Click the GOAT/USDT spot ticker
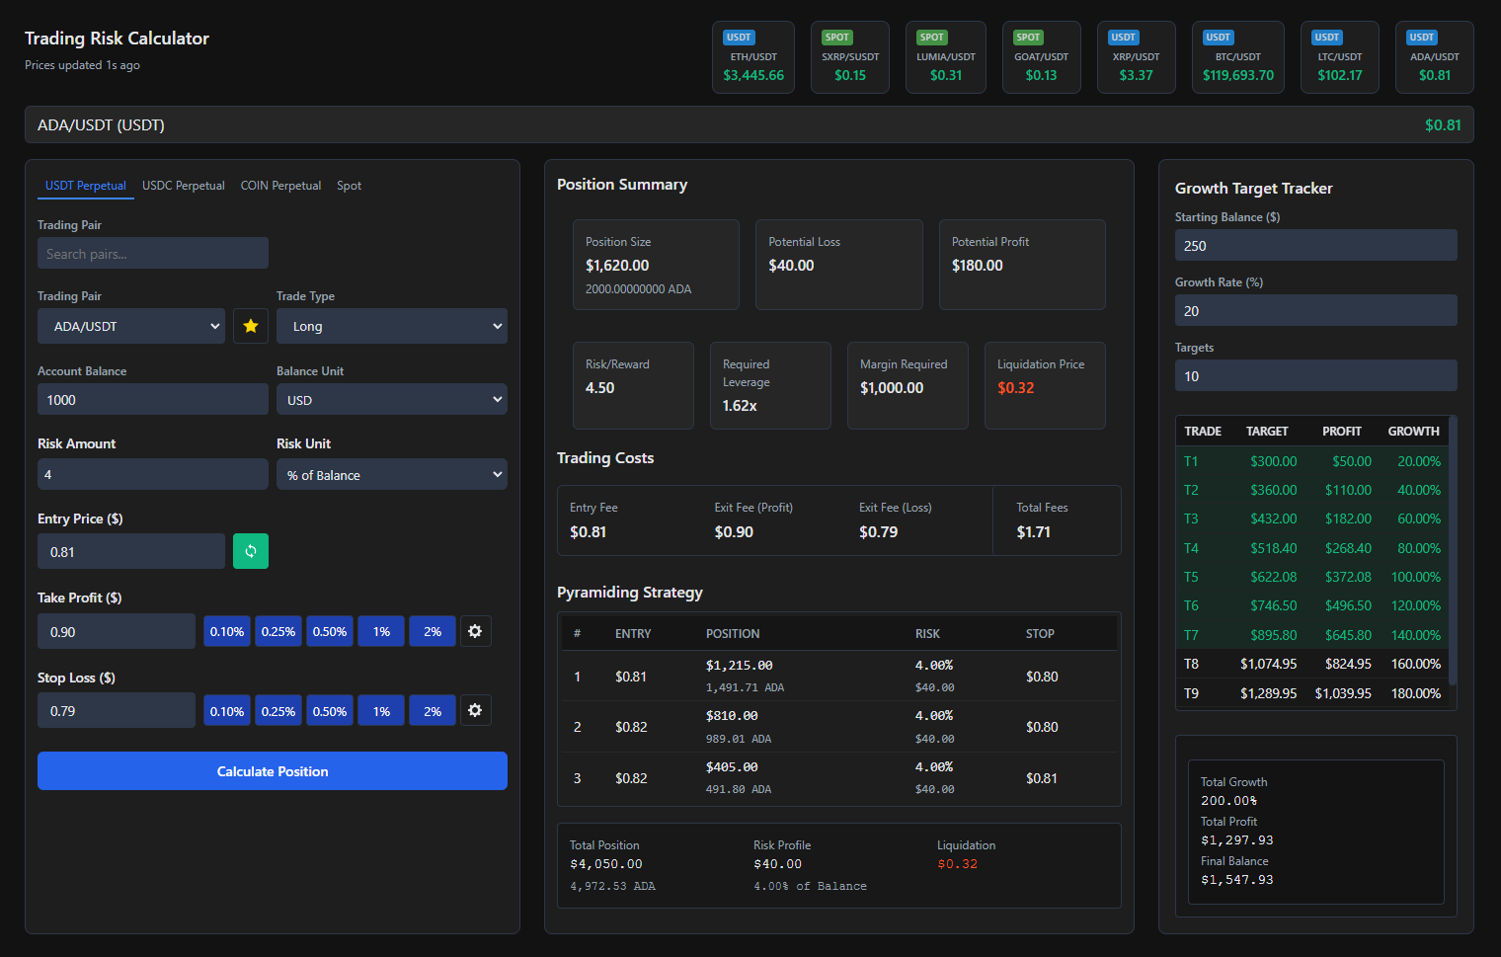Image resolution: width=1501 pixels, height=957 pixels. (1041, 56)
